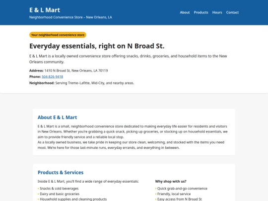The image size is (268, 201).
Task: Click the Dairy and basic groceries item
Action: [x=60, y=194]
